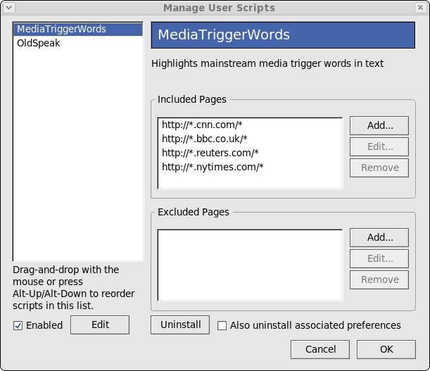This screenshot has width=430, height=371.
Task: Click Edit in Excluded Pages
Action: pos(379,258)
